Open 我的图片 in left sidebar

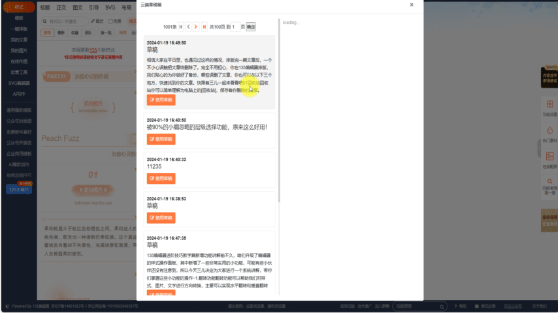(19, 50)
